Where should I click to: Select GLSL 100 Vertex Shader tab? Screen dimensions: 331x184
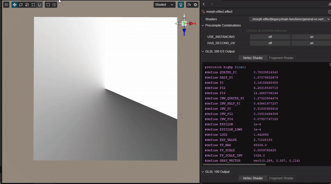click(253, 178)
